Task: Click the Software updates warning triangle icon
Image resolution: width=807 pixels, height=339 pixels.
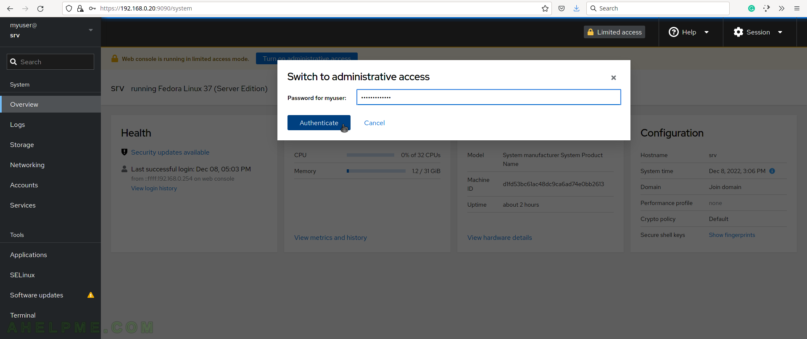Action: (91, 295)
